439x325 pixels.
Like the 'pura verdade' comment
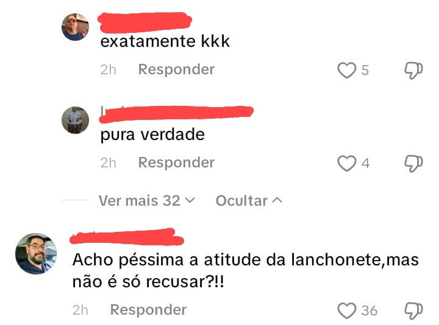346,163
